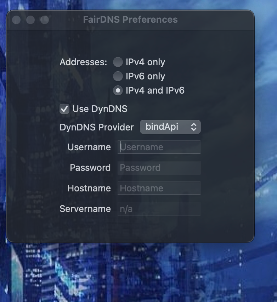277x302 pixels.
Task: Click the Servername label text
Action: 85,209
